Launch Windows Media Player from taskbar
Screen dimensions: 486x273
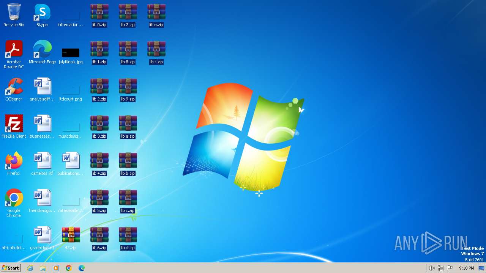pyautogui.click(x=56, y=268)
